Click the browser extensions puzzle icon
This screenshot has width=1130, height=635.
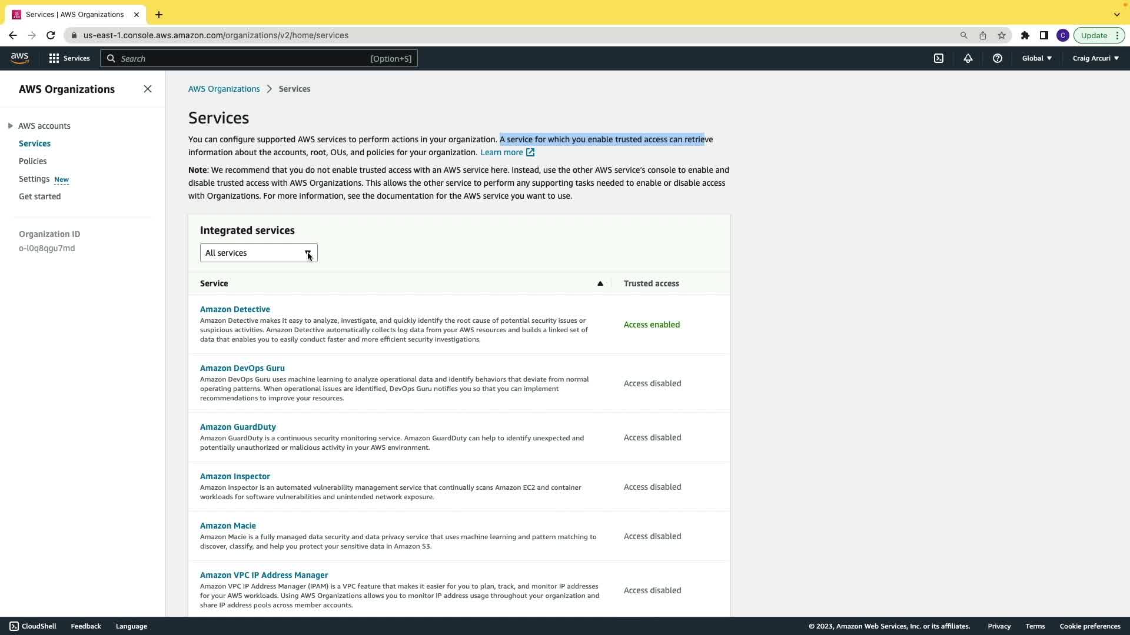1025,35
